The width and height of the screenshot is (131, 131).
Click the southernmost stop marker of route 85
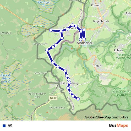78,99
